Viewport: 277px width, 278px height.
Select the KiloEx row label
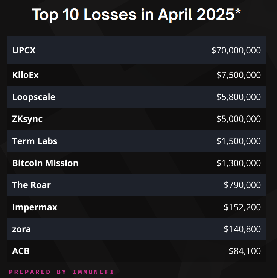point(25,75)
